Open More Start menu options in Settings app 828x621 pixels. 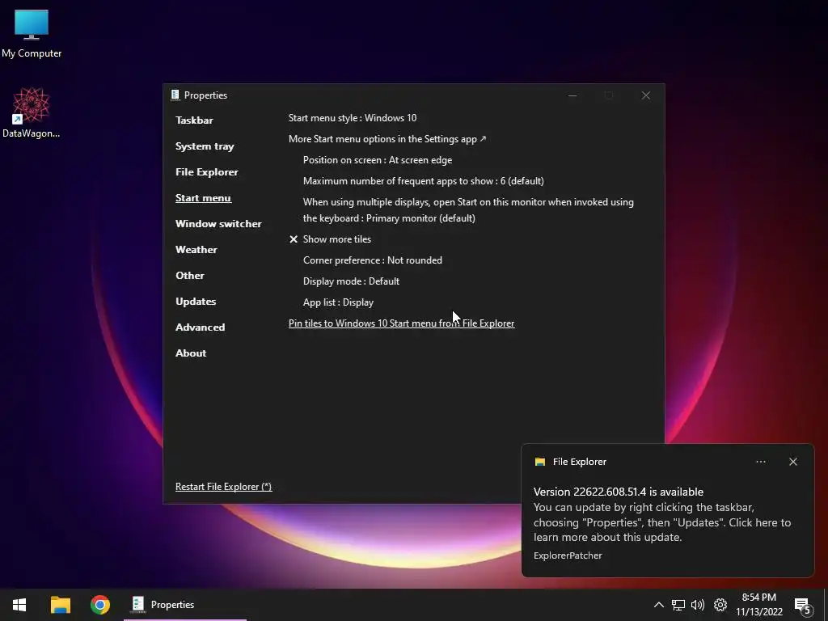pyautogui.click(x=387, y=139)
